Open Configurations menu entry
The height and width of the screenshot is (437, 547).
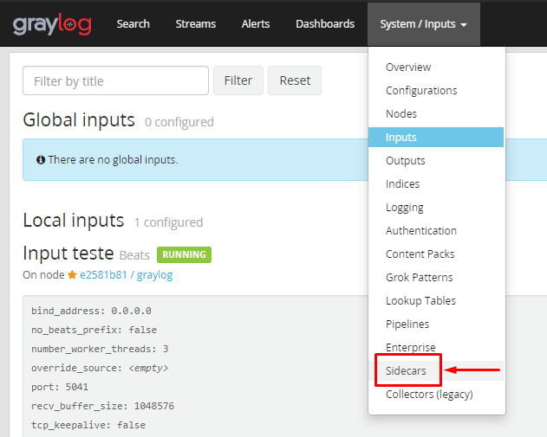421,91
